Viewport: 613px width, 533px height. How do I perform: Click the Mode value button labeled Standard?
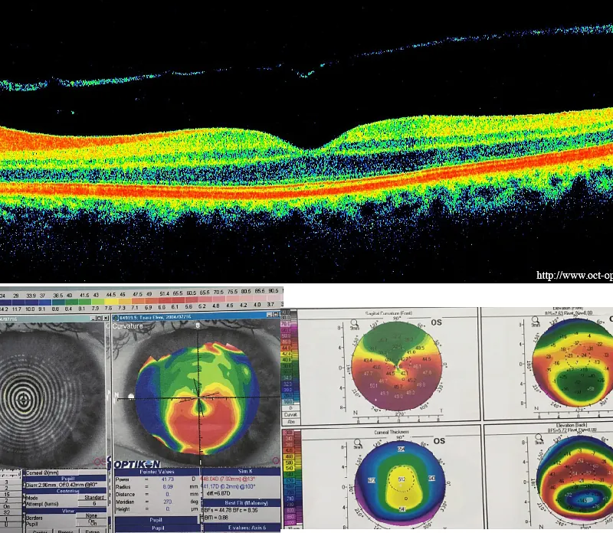93,498
